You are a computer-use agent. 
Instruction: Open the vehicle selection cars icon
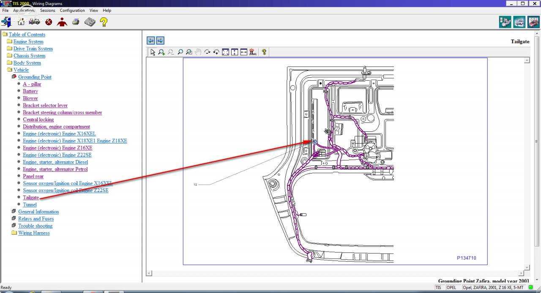(x=35, y=22)
